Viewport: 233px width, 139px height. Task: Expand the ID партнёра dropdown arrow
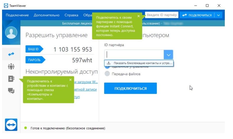168,55
